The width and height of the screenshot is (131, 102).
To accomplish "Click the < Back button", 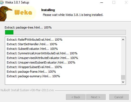I will tap(76, 97).
